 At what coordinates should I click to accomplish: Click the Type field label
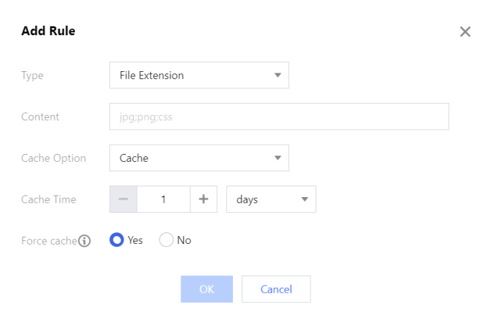pyautogui.click(x=32, y=75)
